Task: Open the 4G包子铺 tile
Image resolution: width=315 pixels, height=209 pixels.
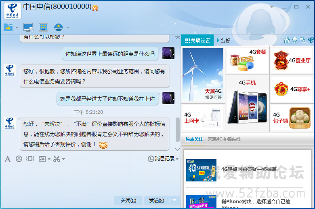Action: coord(292,118)
